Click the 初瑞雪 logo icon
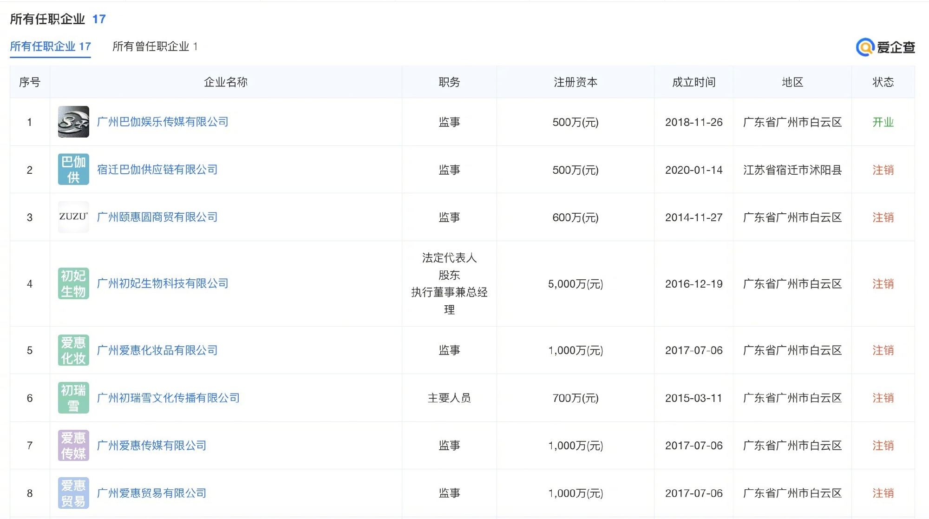929x519 pixels. tap(73, 398)
